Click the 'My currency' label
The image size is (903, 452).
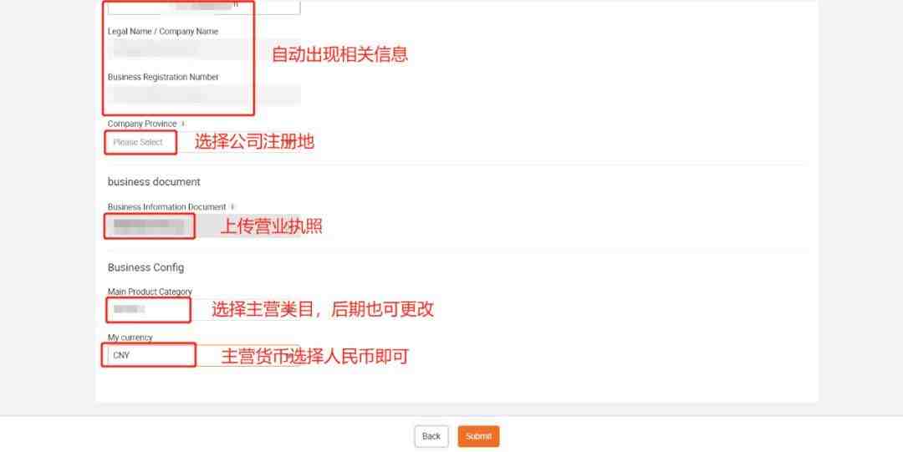click(130, 338)
